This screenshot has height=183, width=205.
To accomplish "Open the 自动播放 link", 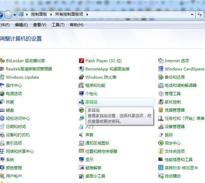I will (x=173, y=176).
